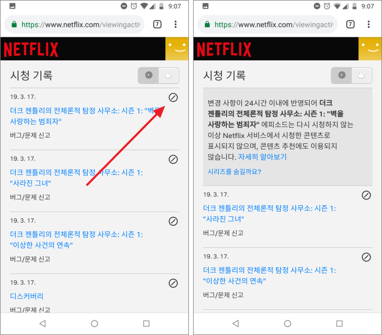Screen dimensions: 382x335
Task: Open Chrome overflow menu in right screen
Action: tap(368, 24)
